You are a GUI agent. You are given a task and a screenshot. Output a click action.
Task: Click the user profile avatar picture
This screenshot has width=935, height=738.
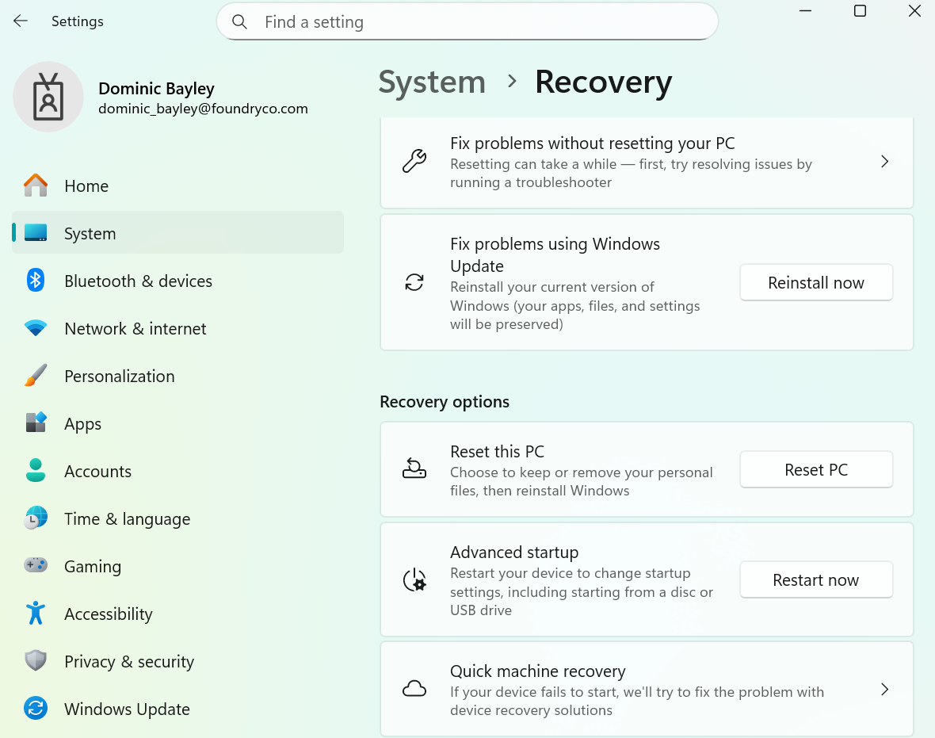48,97
